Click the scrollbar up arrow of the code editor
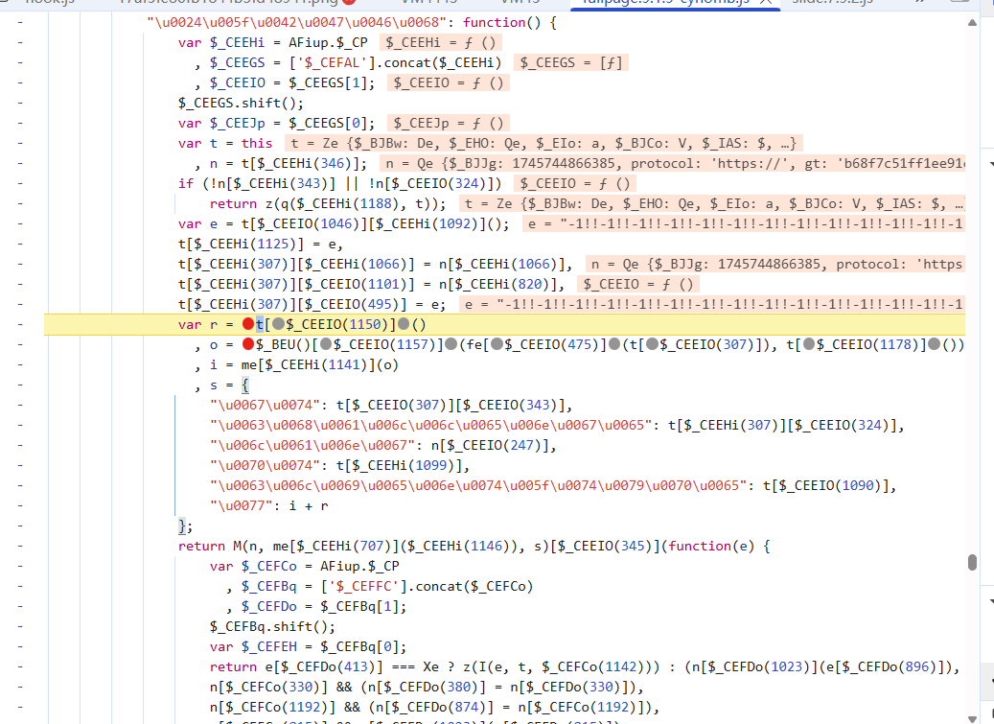 tap(972, 23)
